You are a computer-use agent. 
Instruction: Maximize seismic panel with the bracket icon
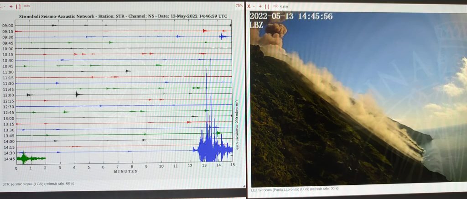[x=18, y=6]
